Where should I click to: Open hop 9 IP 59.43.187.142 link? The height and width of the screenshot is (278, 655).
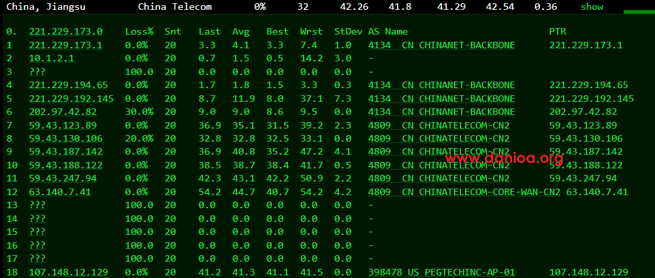pyautogui.click(x=65, y=152)
